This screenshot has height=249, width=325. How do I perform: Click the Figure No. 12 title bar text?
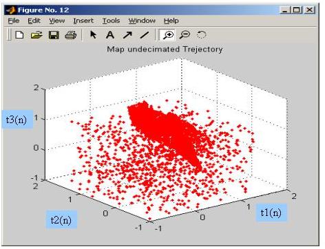click(x=43, y=10)
